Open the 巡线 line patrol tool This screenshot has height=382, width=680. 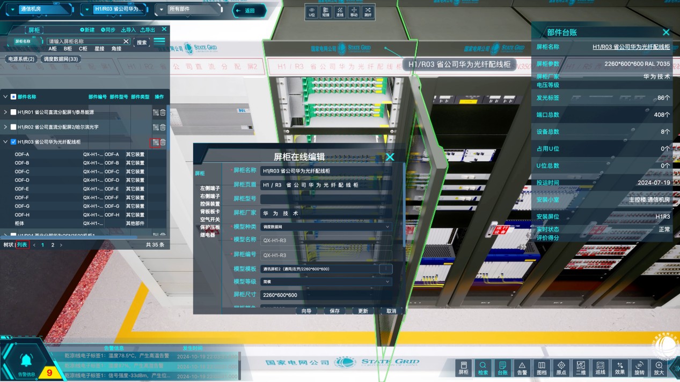coord(601,368)
